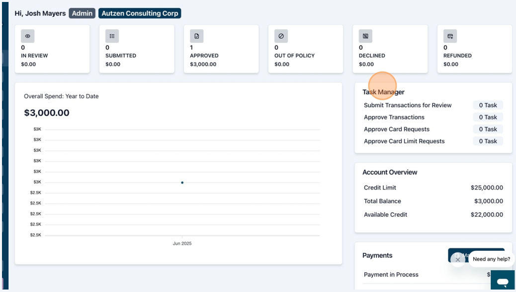This screenshot has width=516, height=292.
Task: Click the Approved document icon
Action: 196,36
